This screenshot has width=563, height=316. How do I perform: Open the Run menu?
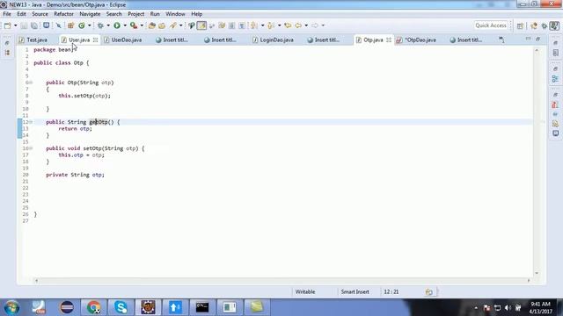click(x=155, y=14)
